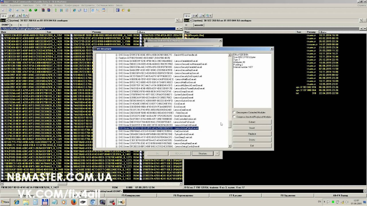Click the EFI tree vertical scrollbar thumb
The width and height of the screenshot is (367, 206).
coord(229,124)
